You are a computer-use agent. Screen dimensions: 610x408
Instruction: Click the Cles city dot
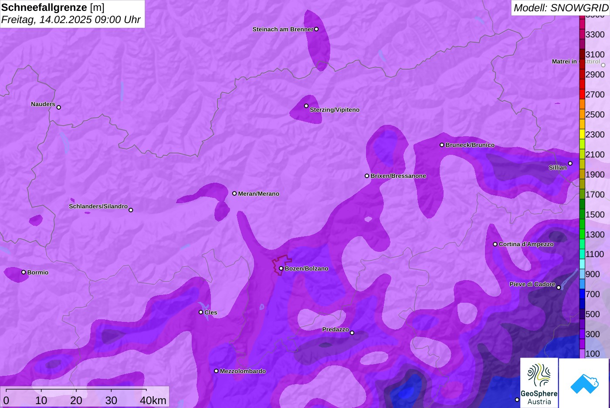coord(201,312)
